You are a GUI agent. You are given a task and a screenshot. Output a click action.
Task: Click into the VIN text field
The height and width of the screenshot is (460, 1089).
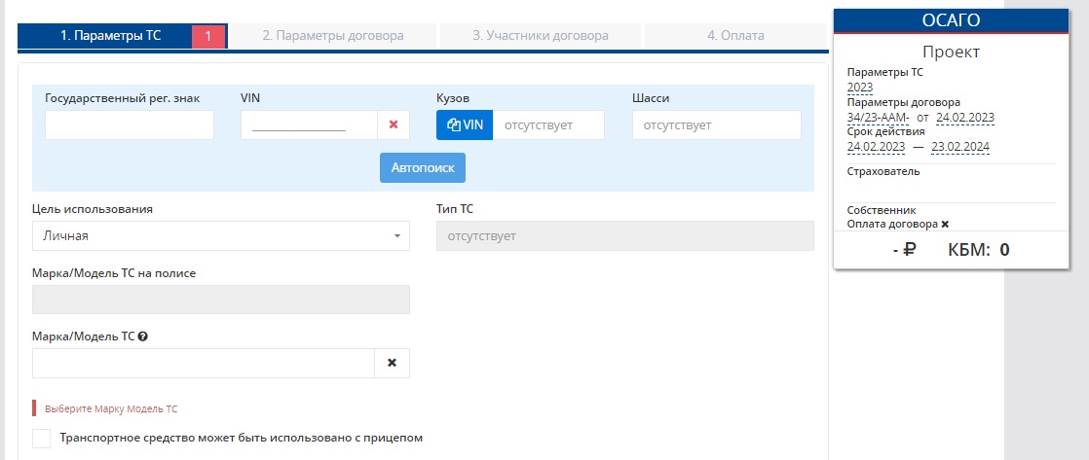[x=308, y=124]
